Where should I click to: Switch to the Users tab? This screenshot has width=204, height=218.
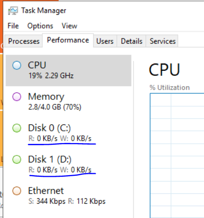(x=105, y=41)
